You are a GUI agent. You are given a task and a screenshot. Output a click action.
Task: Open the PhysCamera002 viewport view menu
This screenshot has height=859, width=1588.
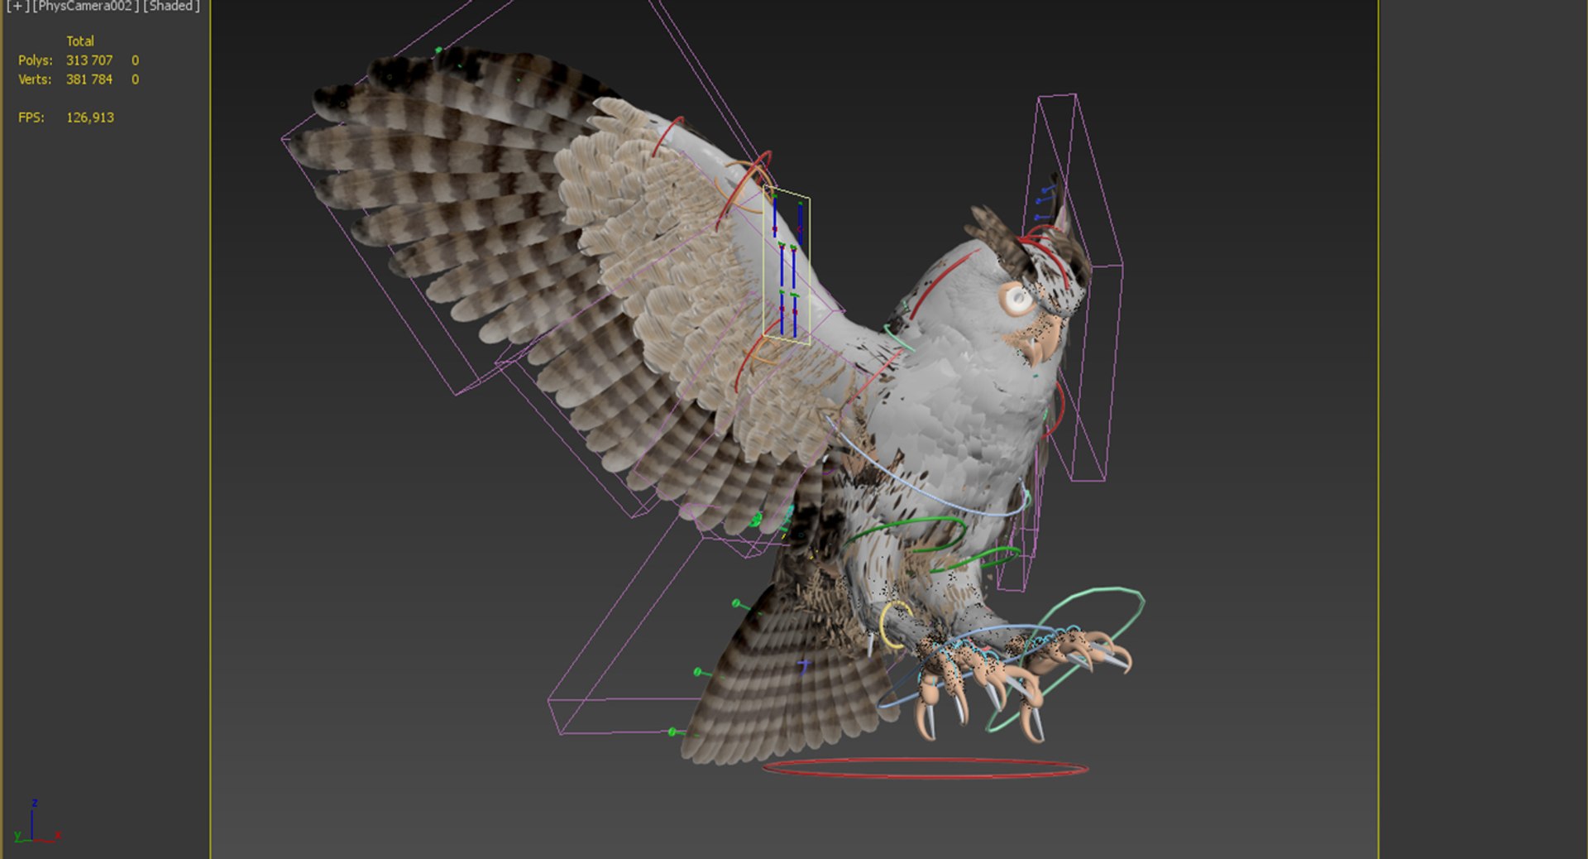pyautogui.click(x=86, y=6)
